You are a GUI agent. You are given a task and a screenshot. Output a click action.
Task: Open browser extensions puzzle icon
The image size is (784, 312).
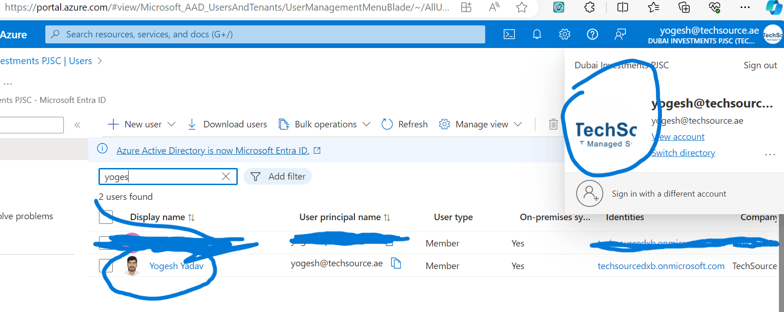click(589, 7)
